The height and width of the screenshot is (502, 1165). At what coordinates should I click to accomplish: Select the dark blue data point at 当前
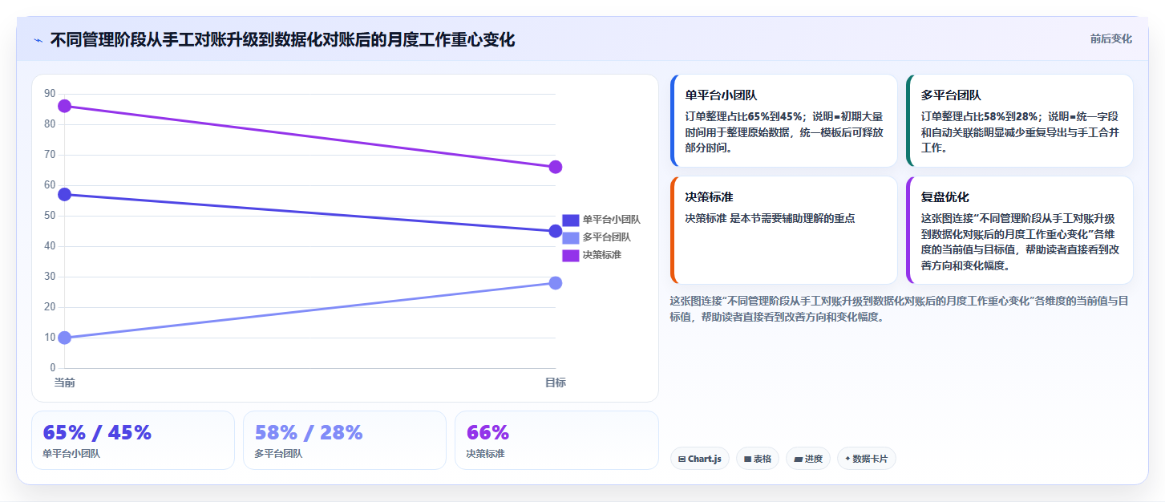(x=65, y=194)
